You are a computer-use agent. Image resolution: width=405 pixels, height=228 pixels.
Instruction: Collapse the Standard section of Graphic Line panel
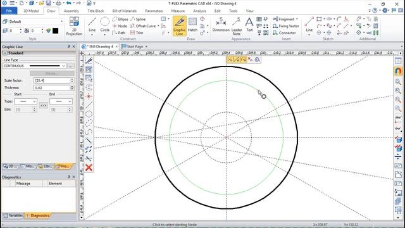[4, 53]
